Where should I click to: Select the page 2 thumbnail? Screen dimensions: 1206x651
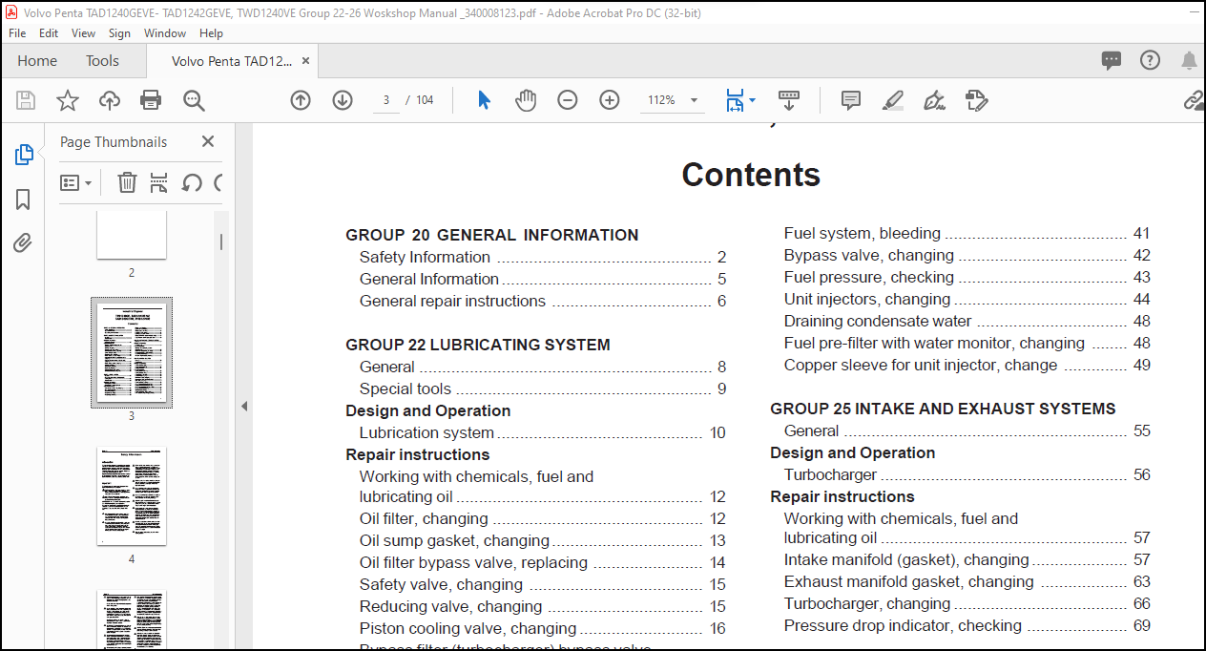click(x=132, y=235)
